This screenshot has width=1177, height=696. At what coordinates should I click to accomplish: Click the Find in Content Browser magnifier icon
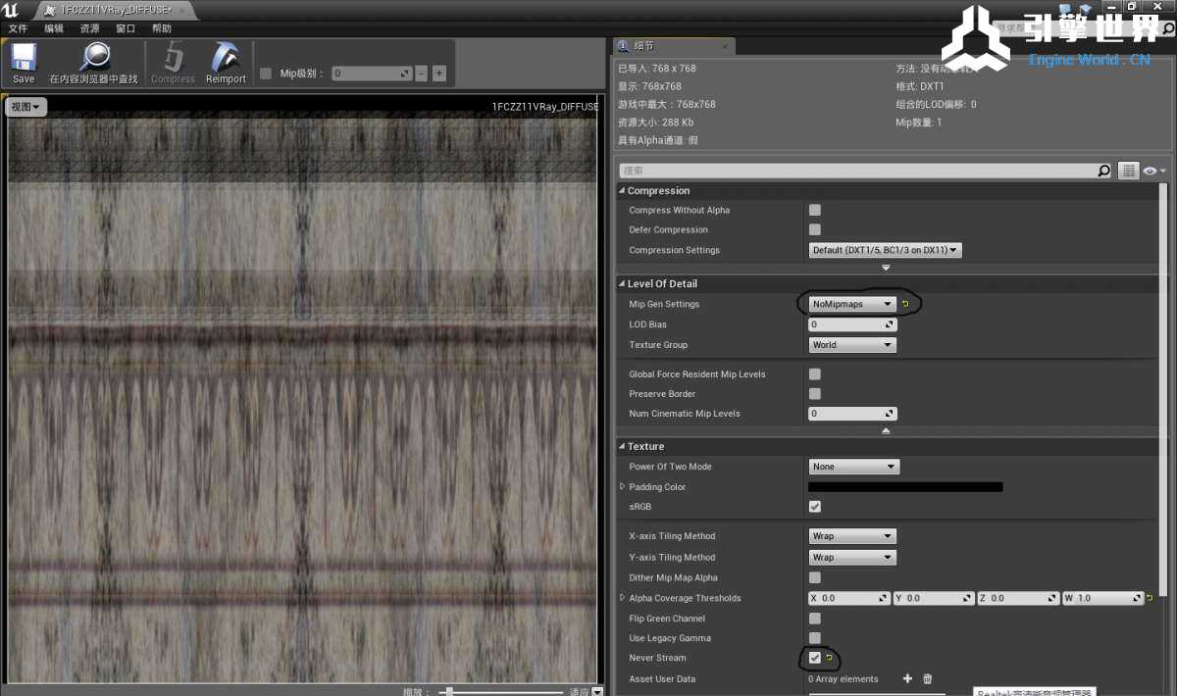(x=94, y=58)
